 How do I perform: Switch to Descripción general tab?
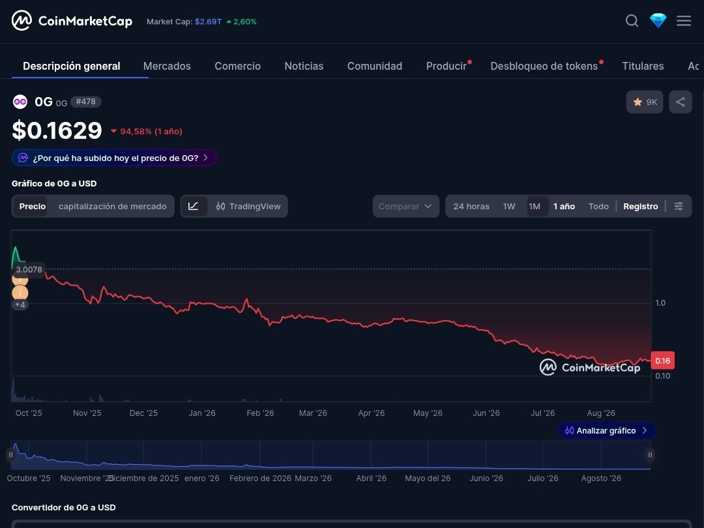click(x=72, y=66)
